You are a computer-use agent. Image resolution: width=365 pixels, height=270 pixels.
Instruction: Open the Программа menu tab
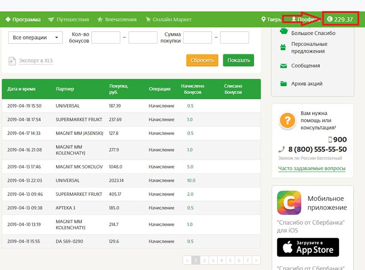pyautogui.click(x=23, y=20)
